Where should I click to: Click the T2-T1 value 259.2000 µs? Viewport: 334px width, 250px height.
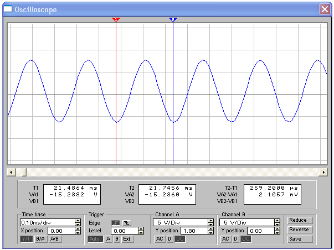pos(274,188)
